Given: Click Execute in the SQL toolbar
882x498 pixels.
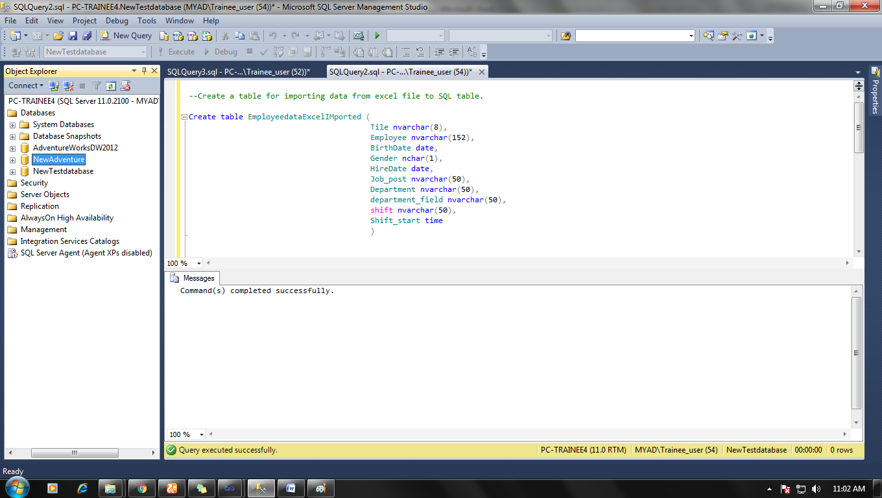Looking at the screenshot, I should (x=176, y=52).
